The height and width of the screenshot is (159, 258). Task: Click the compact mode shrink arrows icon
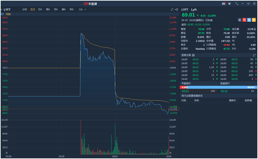click(237, 4)
